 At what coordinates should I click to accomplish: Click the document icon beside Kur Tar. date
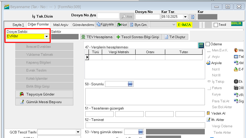click(x=193, y=17)
